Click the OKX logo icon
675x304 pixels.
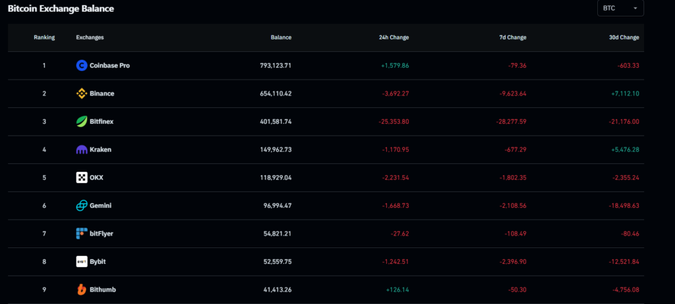coord(82,178)
